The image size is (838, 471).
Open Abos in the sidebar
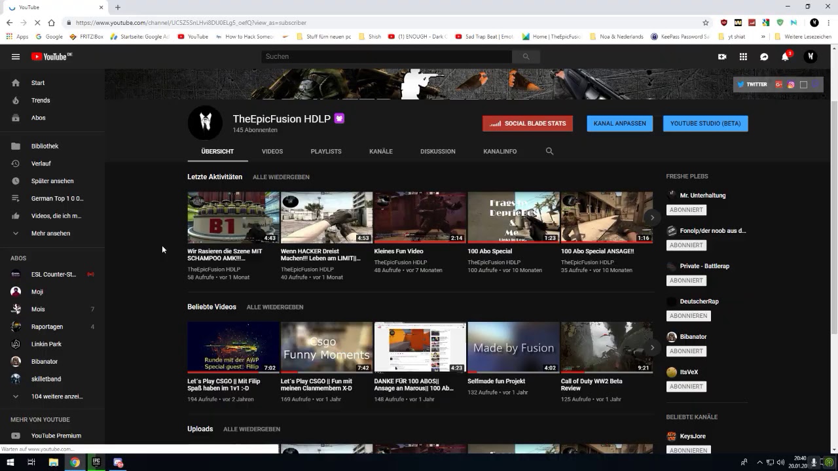(52, 118)
